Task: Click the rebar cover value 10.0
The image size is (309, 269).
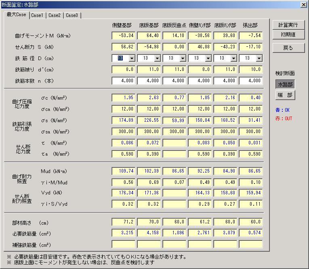Action: 251,69
